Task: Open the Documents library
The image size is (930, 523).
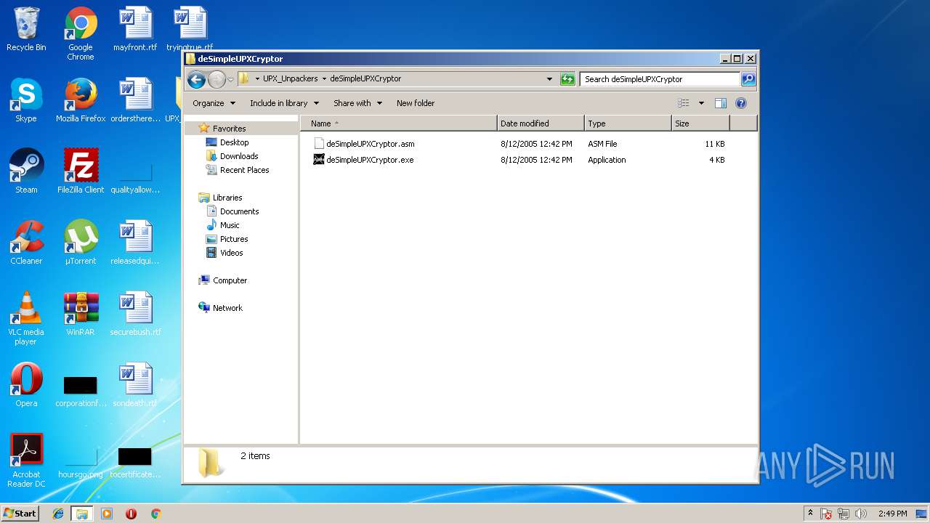Action: (239, 211)
